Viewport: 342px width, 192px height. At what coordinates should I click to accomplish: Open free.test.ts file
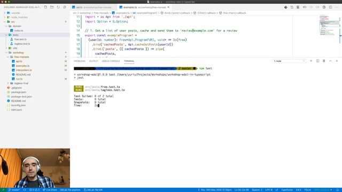(x=20, y=39)
